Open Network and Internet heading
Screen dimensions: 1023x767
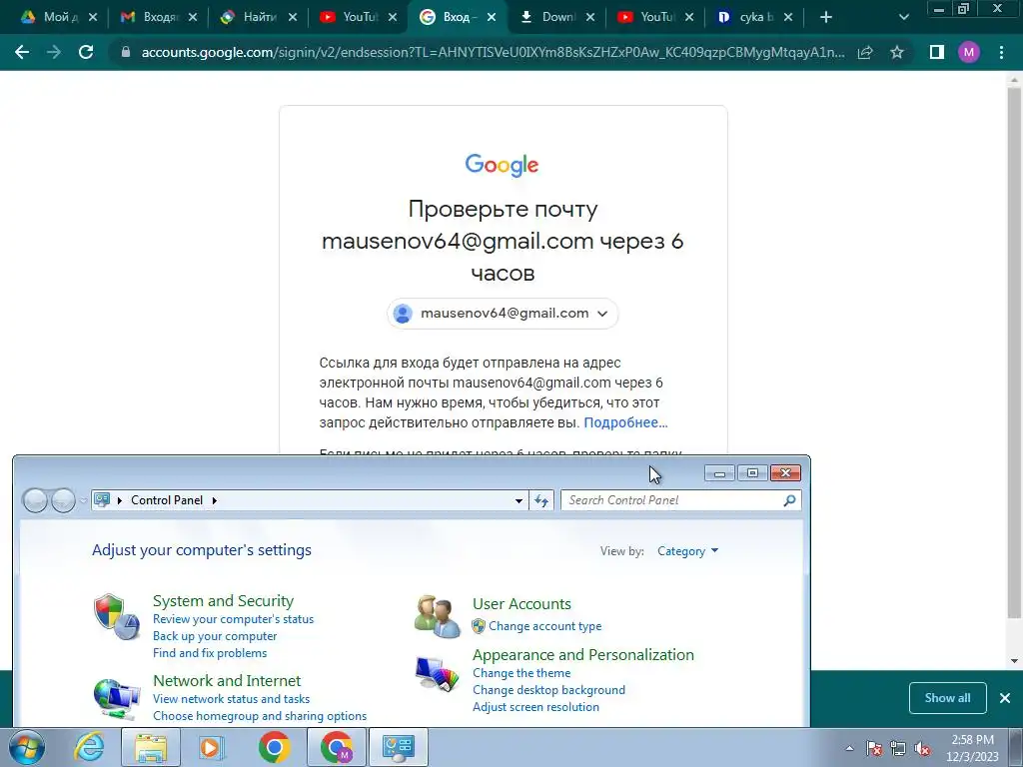227,680
